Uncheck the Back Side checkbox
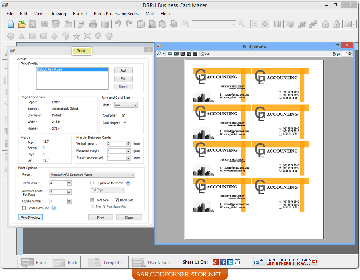Viewport: 360px width, 280px height. [117, 200]
